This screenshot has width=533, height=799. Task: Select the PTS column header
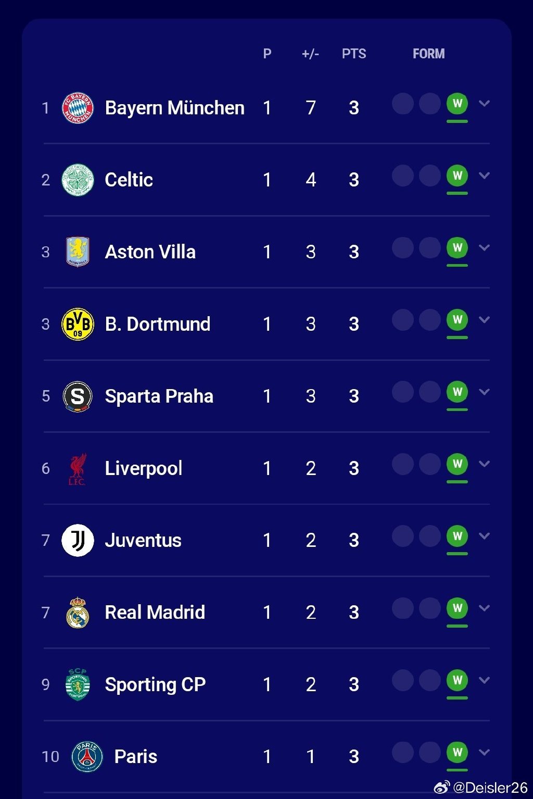(354, 54)
